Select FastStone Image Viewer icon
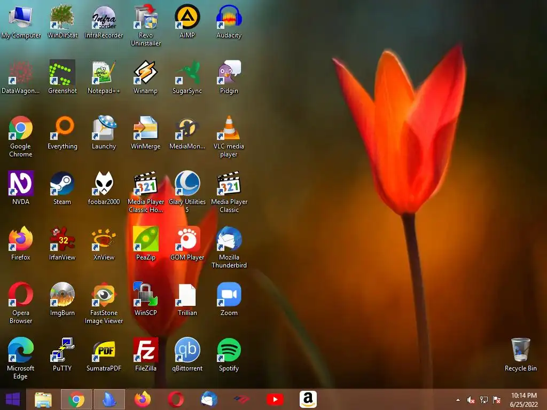This screenshot has height=410, width=547. coord(104,303)
